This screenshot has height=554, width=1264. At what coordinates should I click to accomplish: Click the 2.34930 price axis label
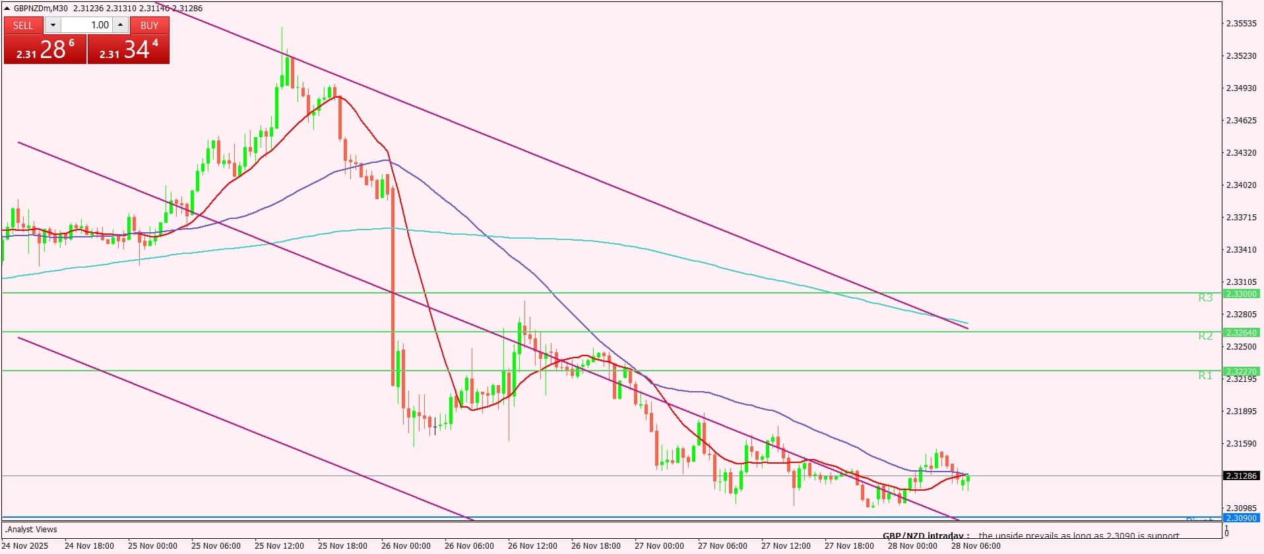pos(1241,88)
